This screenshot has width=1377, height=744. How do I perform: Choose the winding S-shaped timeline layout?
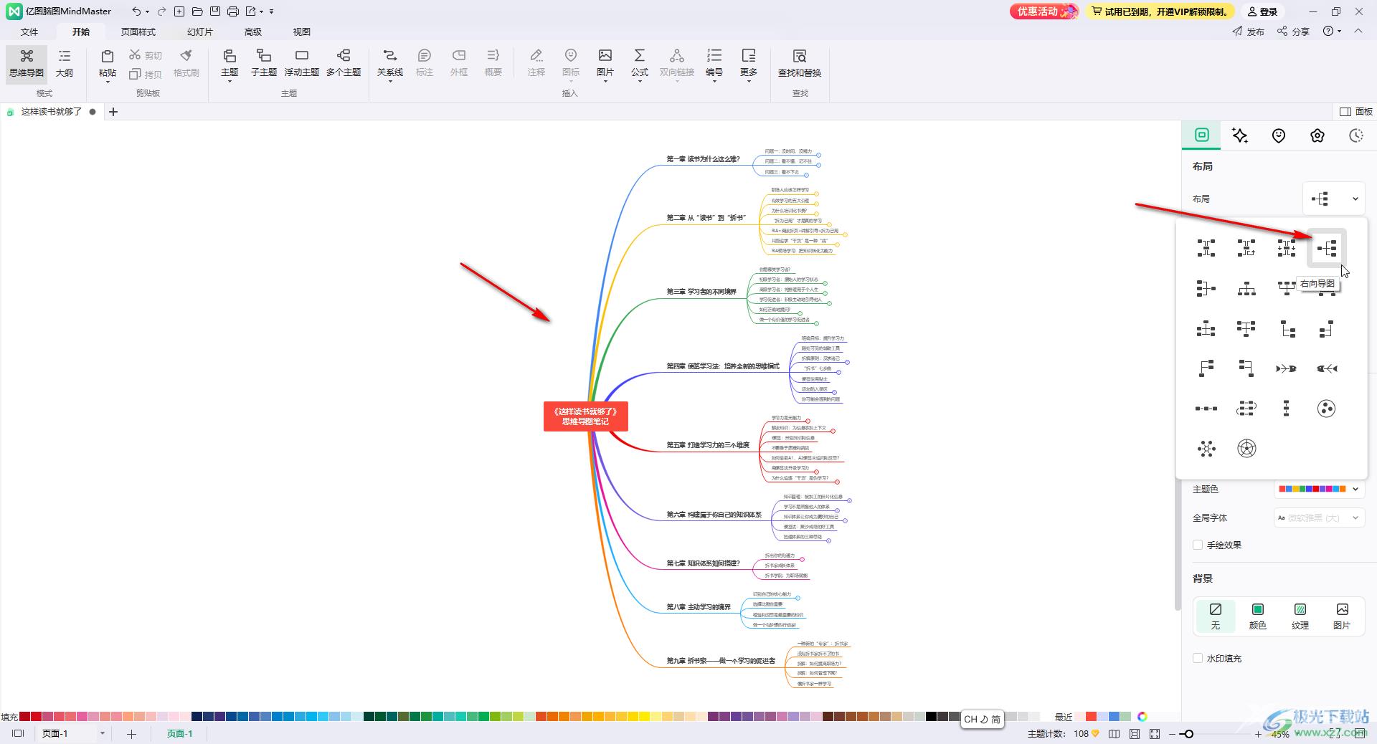coord(1246,409)
